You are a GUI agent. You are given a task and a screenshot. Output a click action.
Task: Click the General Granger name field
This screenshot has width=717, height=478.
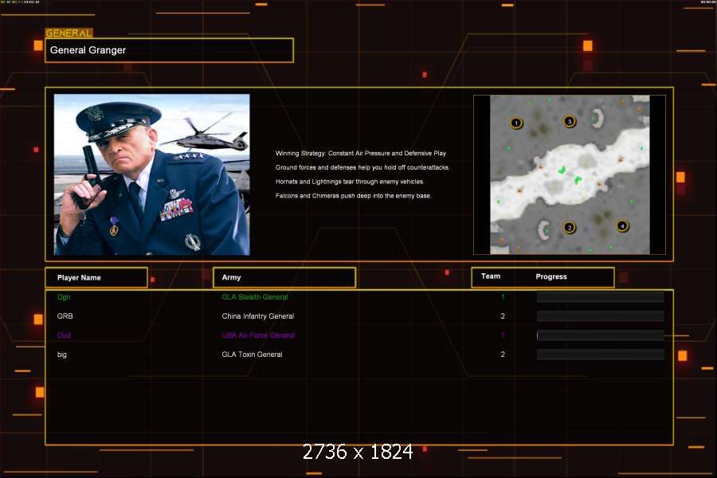169,50
